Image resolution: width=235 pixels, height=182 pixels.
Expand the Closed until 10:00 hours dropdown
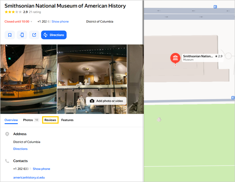click(x=18, y=21)
